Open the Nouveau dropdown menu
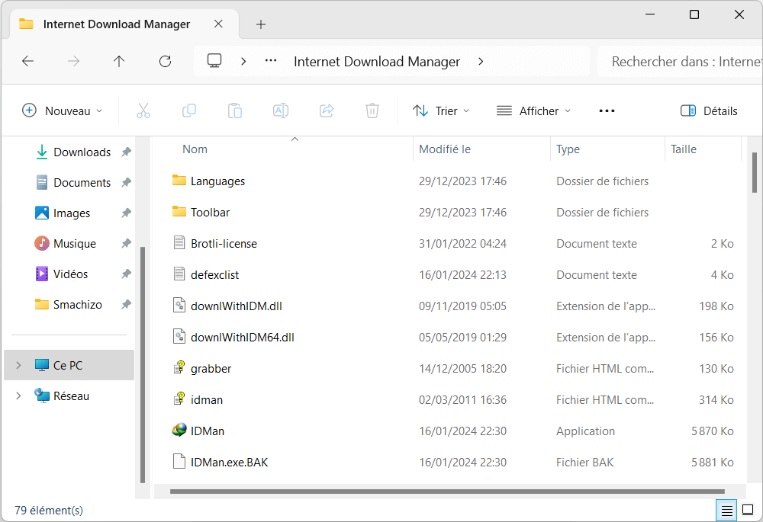The image size is (763, 522). coord(63,110)
